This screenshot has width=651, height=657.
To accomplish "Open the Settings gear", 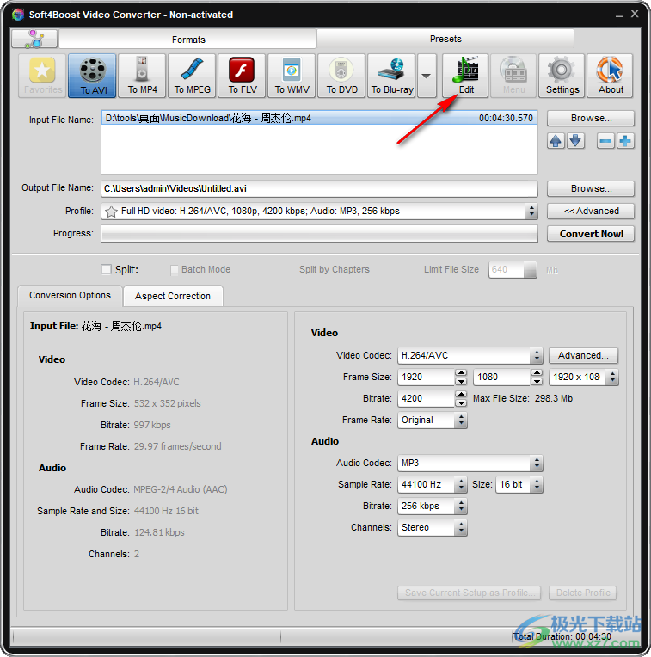I will pyautogui.click(x=562, y=76).
